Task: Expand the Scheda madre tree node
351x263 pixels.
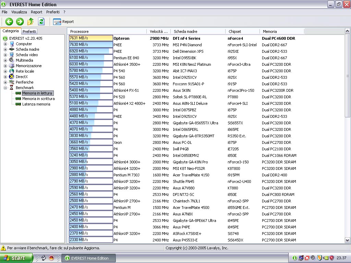Action: tap(5, 49)
